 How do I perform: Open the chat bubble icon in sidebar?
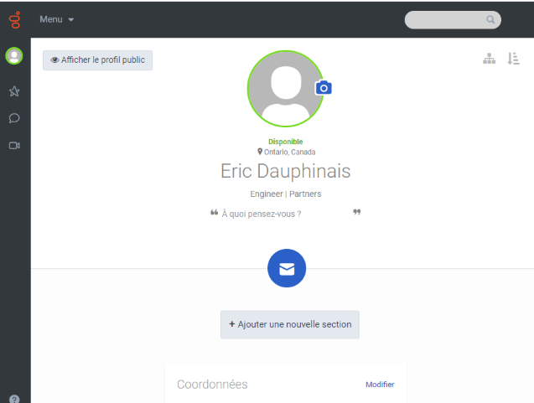pyautogui.click(x=14, y=118)
